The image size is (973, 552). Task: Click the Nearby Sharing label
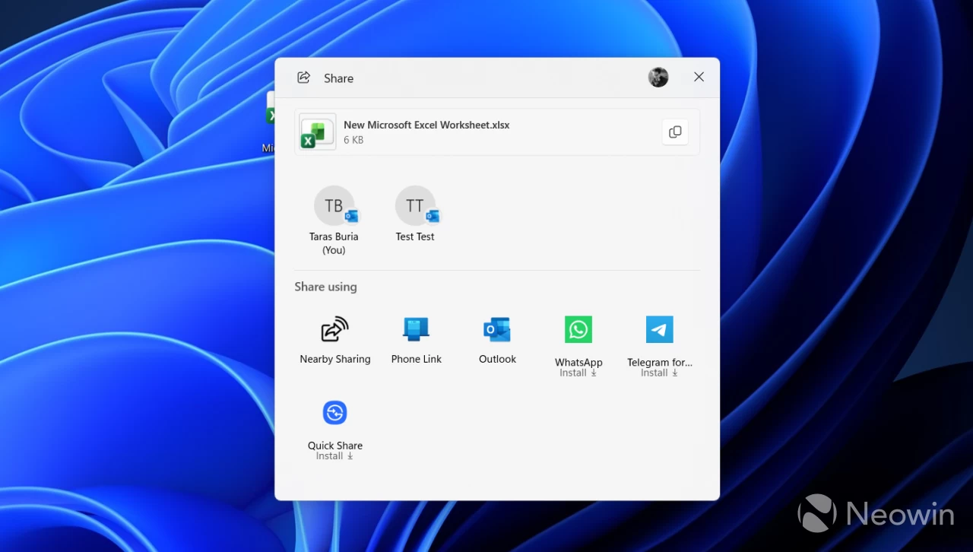335,359
